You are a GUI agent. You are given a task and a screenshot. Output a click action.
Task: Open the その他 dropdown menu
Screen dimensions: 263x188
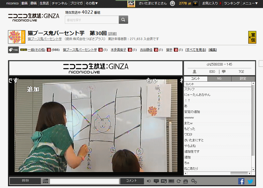91,3
